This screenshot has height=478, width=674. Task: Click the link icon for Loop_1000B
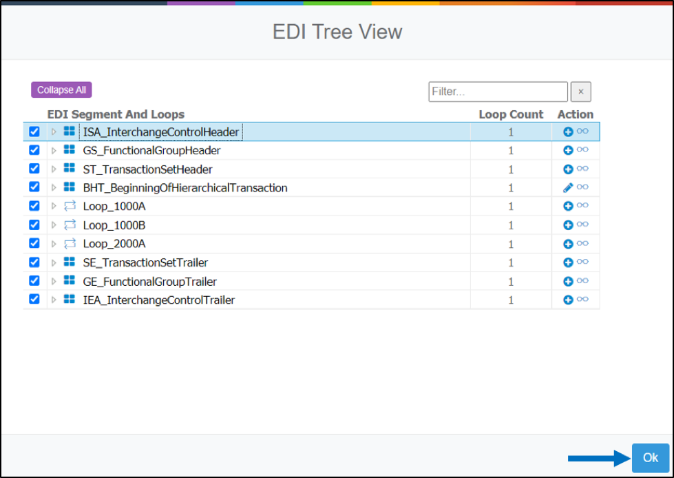pos(582,225)
